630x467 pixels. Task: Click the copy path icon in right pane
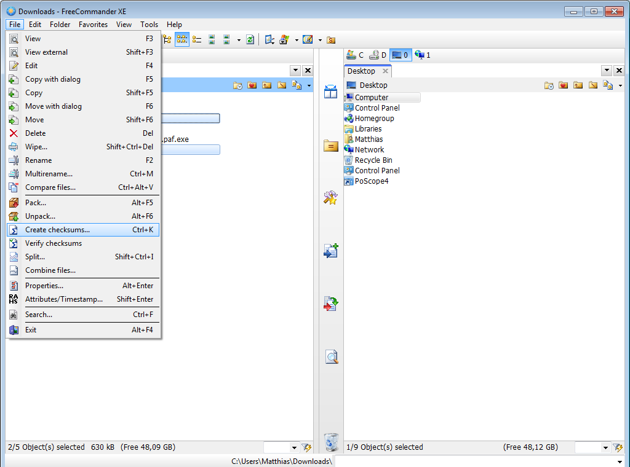608,85
